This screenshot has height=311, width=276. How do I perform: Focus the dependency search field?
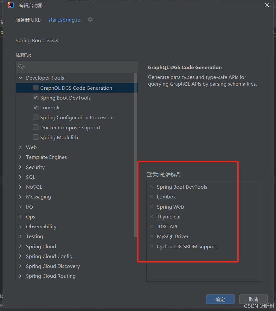pos(77,67)
